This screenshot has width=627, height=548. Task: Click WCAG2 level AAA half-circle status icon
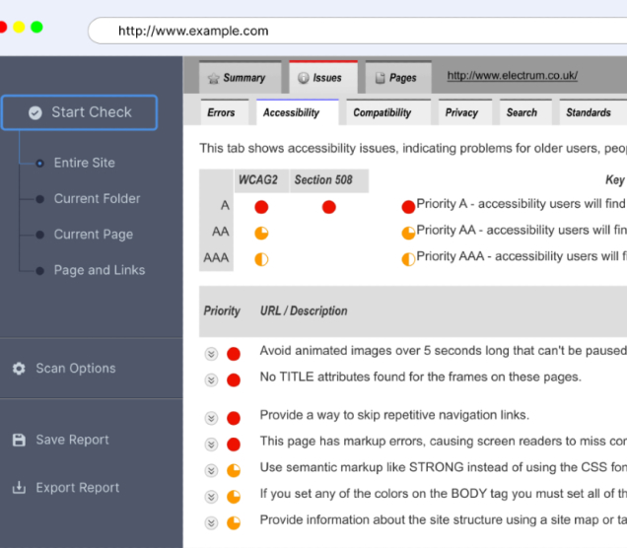click(x=261, y=259)
